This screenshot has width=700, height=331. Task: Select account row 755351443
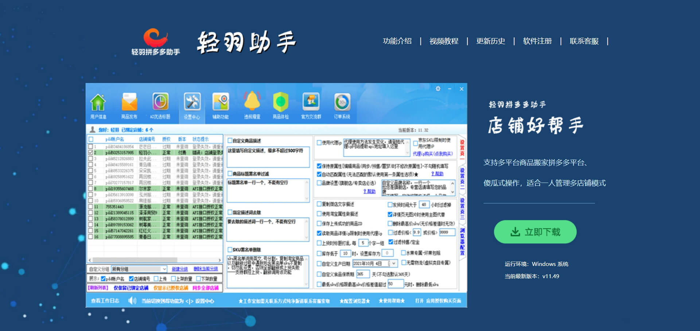155,207
